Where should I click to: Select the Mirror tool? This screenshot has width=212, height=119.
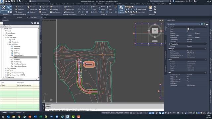[102, 10]
